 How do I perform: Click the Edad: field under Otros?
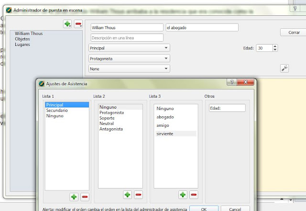pos(227,108)
